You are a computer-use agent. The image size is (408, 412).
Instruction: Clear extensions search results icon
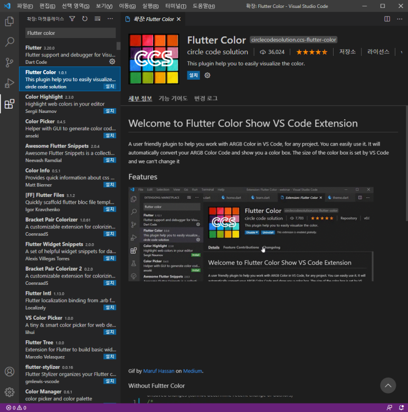[x=98, y=19]
